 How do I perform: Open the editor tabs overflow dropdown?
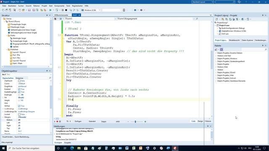tap(211, 15)
